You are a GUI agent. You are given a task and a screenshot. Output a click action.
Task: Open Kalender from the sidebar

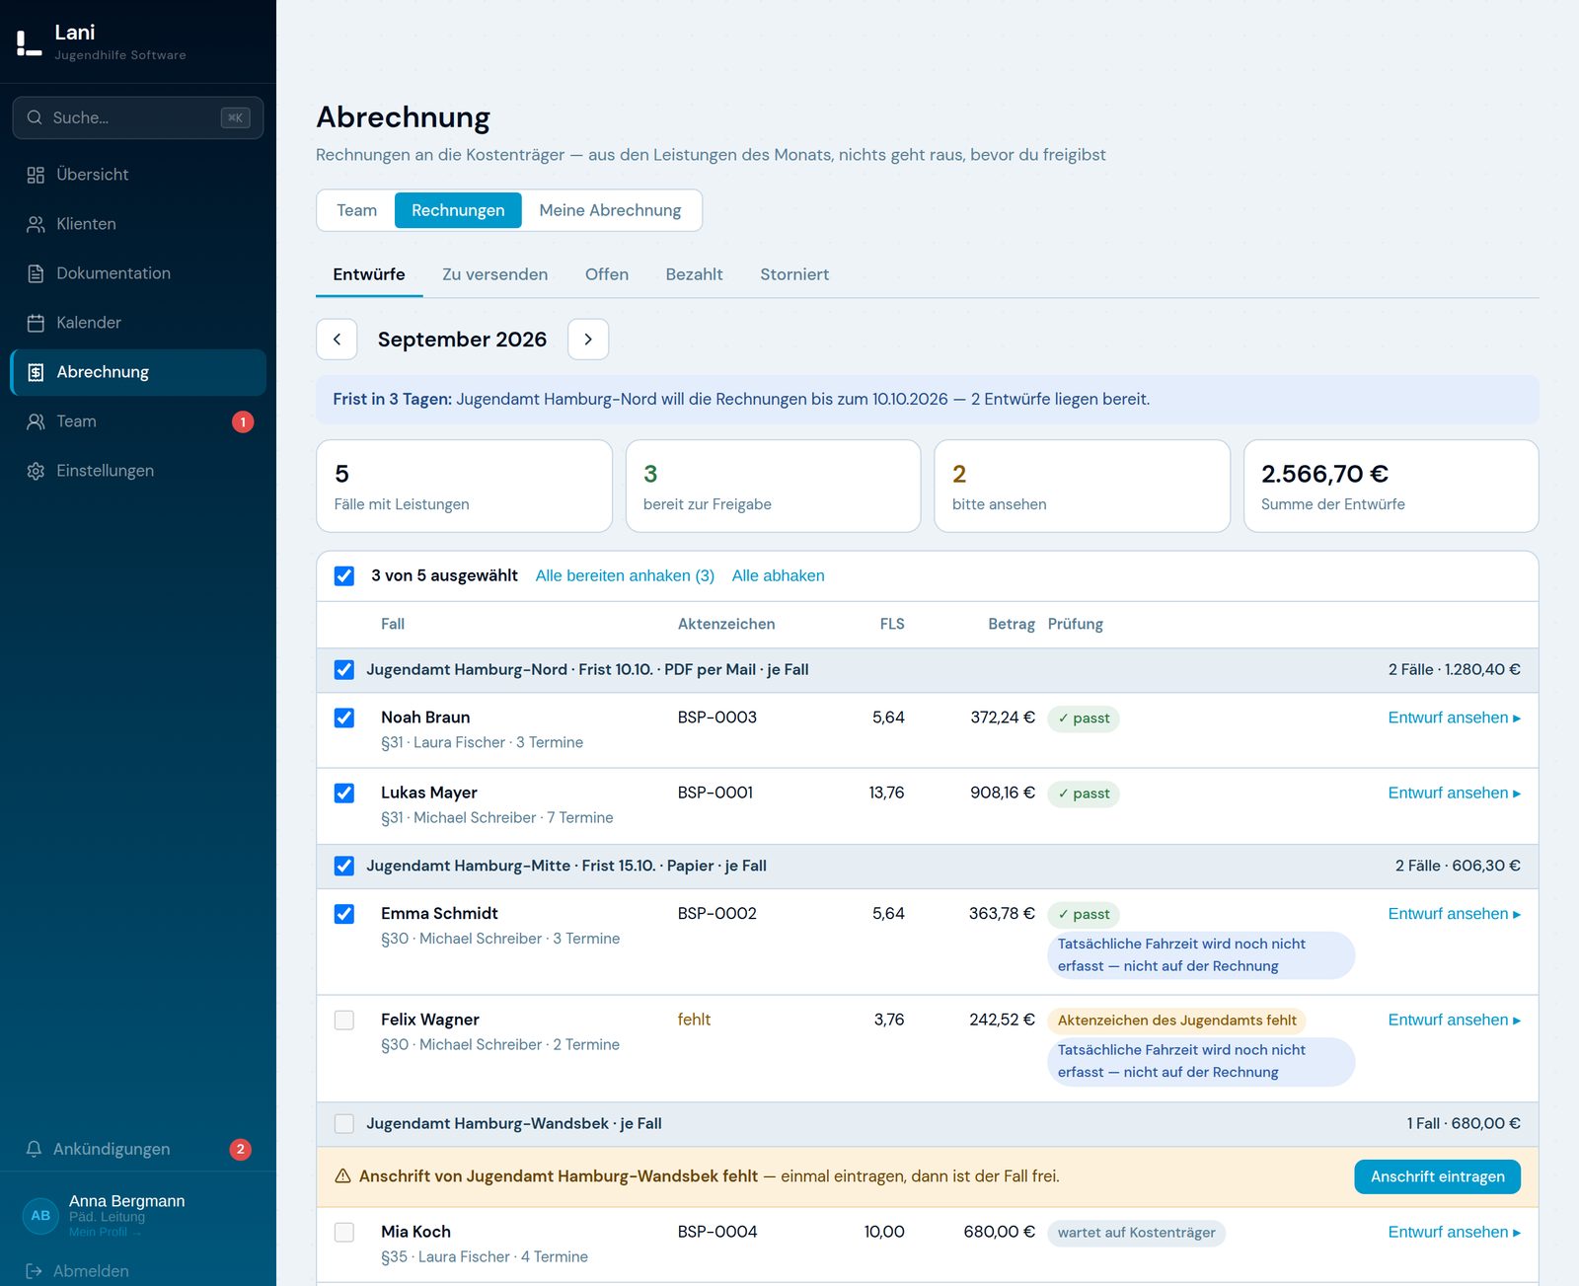(138, 323)
